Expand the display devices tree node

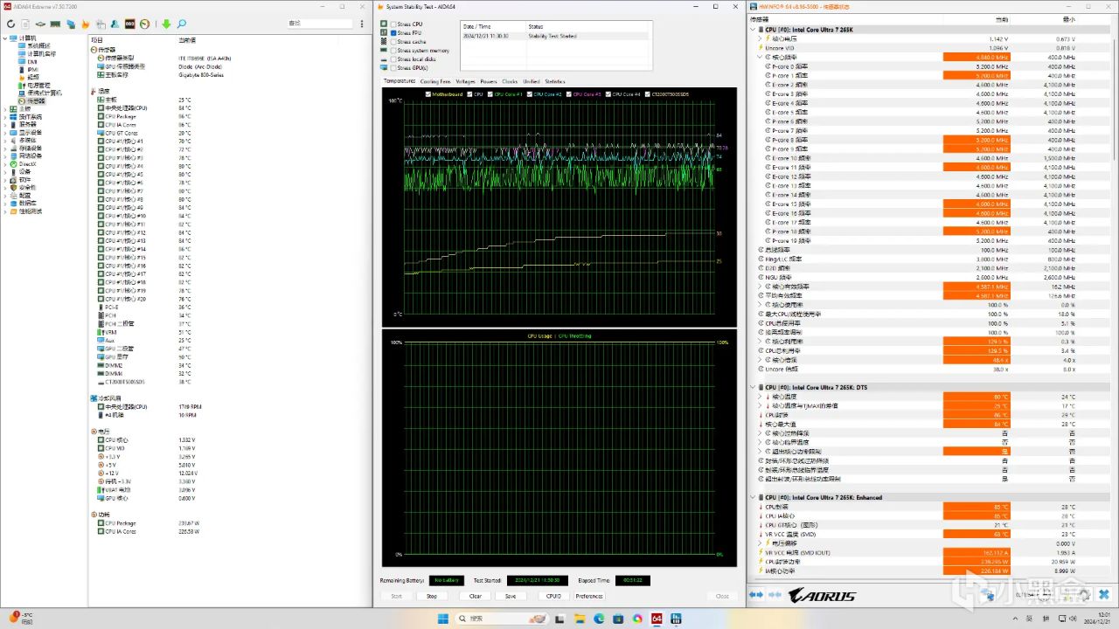pyautogui.click(x=4, y=132)
